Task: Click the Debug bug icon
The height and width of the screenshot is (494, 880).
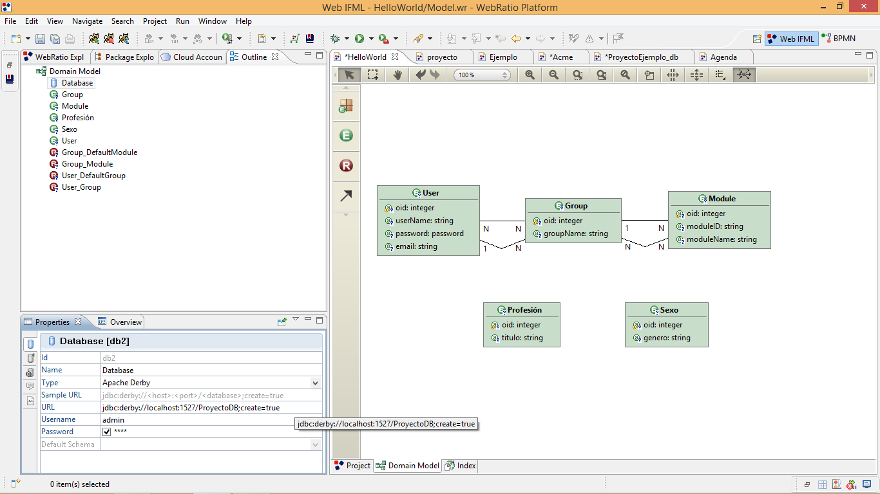Action: [335, 39]
